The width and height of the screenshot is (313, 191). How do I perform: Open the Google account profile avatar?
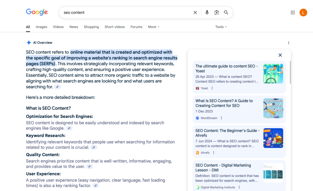(x=303, y=13)
